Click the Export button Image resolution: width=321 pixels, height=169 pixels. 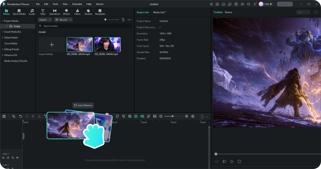[x=285, y=4]
